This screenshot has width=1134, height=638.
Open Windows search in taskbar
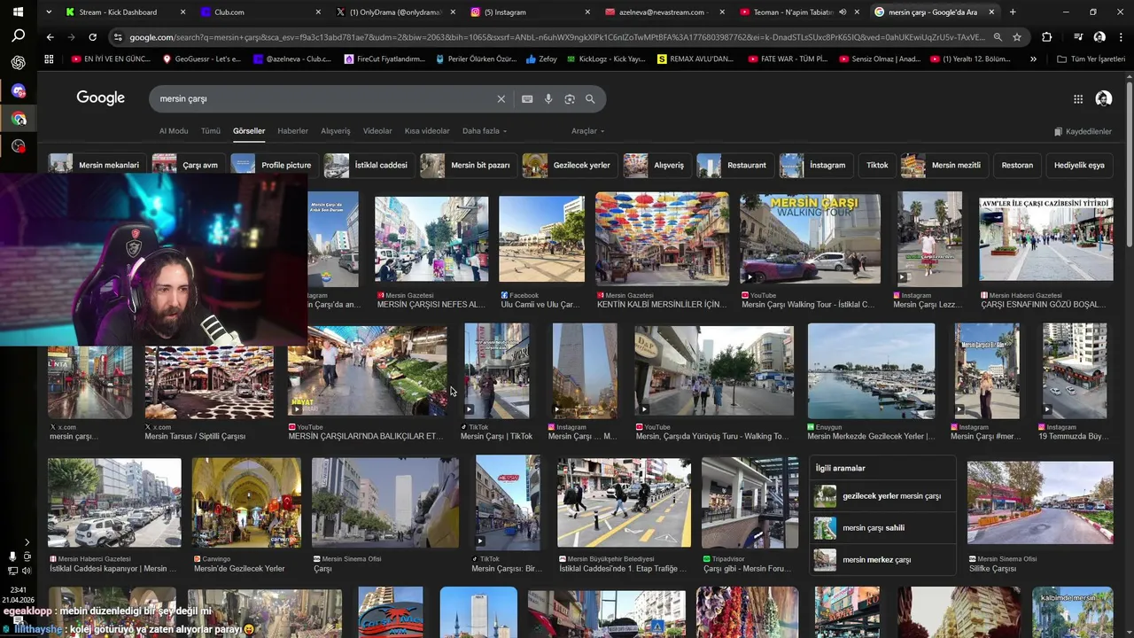[x=18, y=36]
